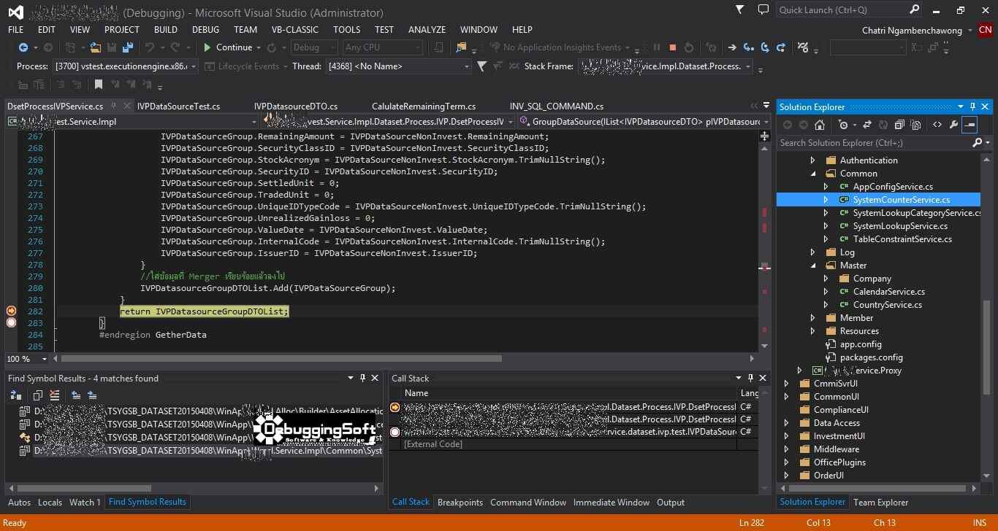Click the Stop Debugging red square
The image size is (998, 531).
tap(672, 47)
